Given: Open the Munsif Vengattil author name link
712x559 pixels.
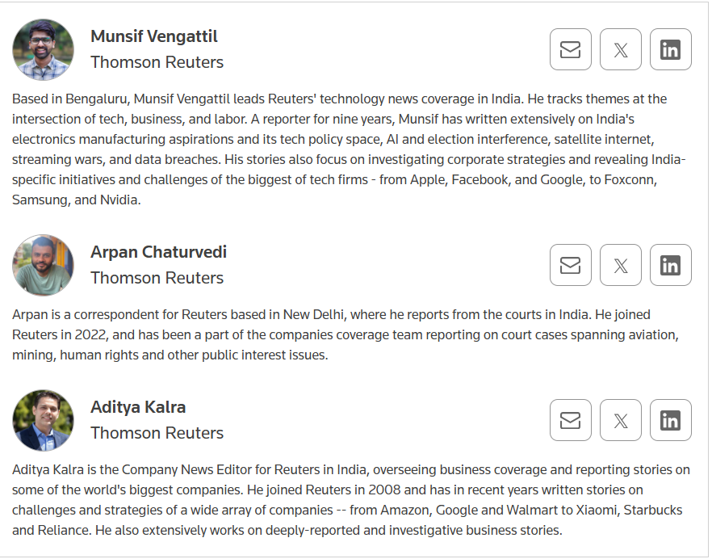Looking at the screenshot, I should click(154, 36).
